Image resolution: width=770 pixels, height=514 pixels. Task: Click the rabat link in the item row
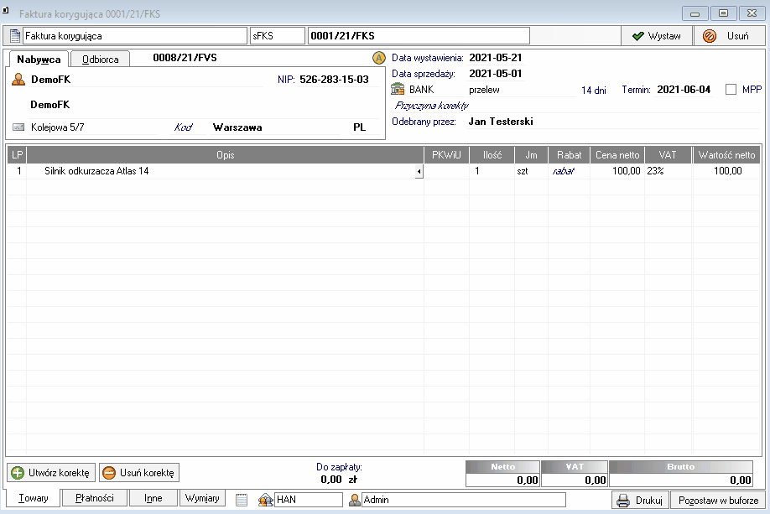(562, 171)
